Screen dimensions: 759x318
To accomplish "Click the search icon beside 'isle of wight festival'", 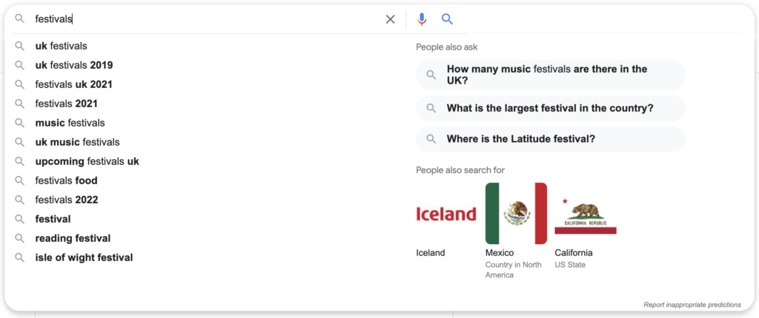I will pyautogui.click(x=19, y=257).
